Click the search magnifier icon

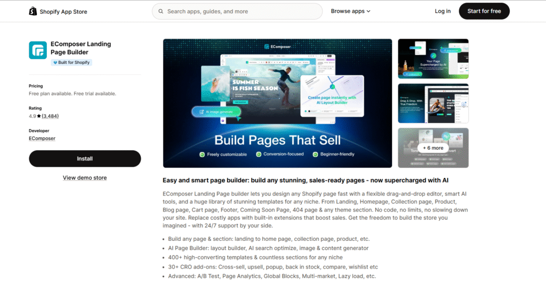tap(161, 12)
